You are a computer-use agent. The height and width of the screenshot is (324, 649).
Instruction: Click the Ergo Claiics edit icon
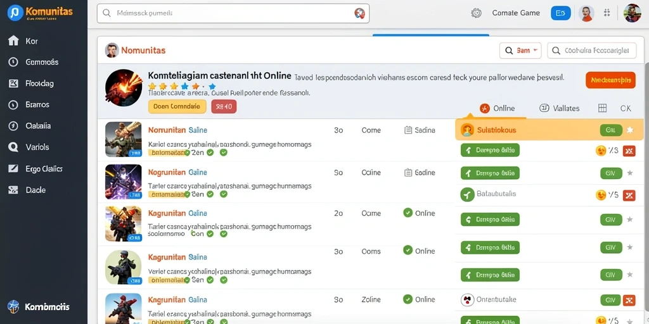tap(13, 168)
